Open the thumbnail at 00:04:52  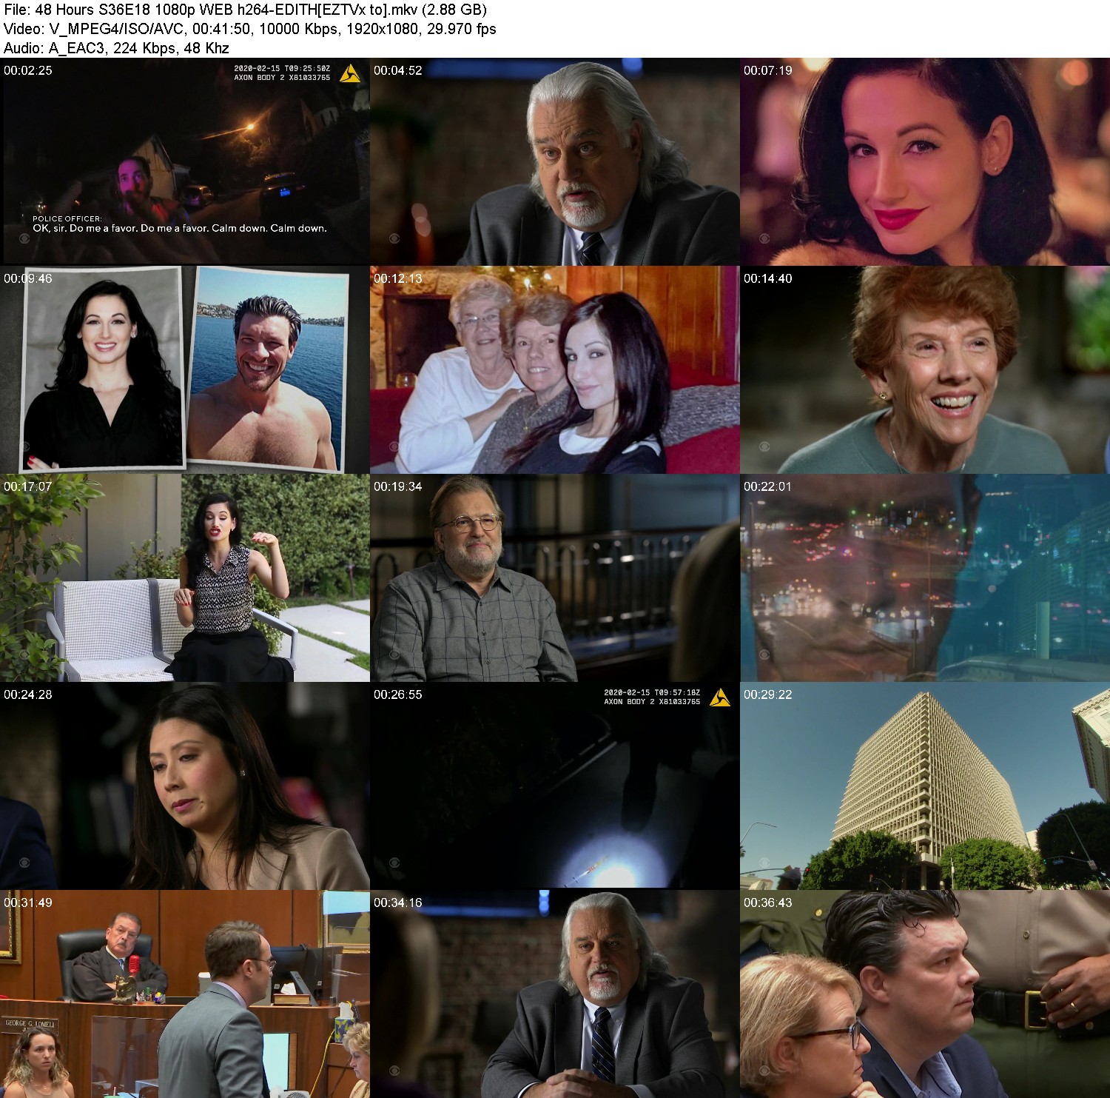click(x=555, y=161)
